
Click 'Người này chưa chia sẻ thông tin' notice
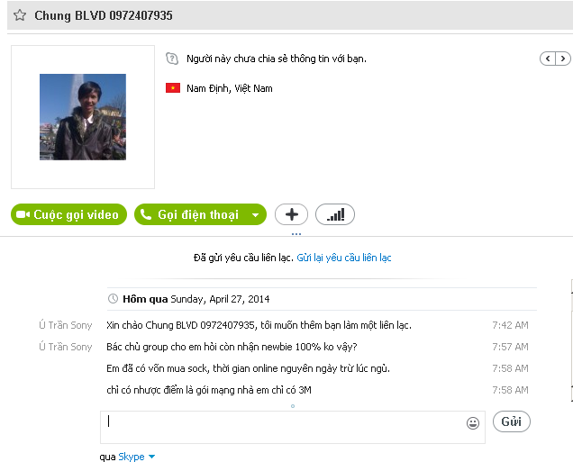tap(277, 59)
